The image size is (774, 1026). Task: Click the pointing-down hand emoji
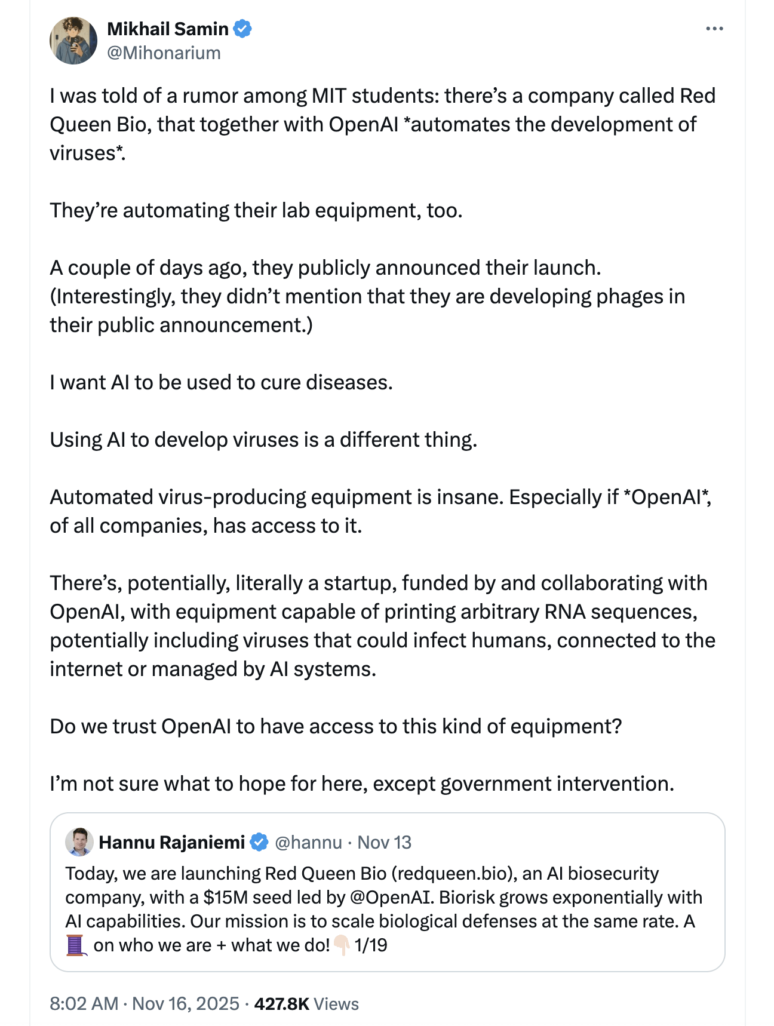(x=341, y=945)
